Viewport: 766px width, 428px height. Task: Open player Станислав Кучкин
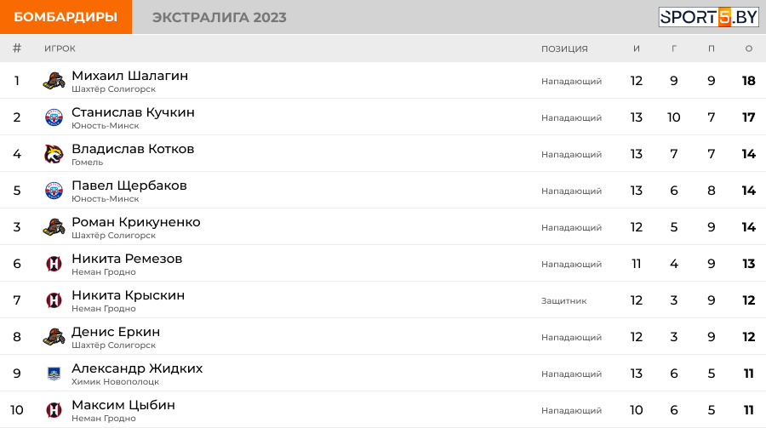click(x=133, y=112)
